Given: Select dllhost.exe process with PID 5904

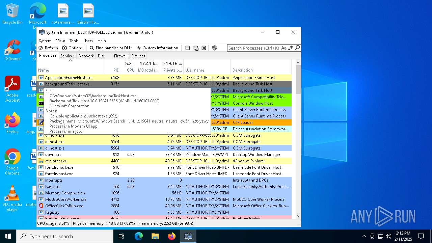Looking at the screenshot, I should pyautogui.click(x=164, y=148).
